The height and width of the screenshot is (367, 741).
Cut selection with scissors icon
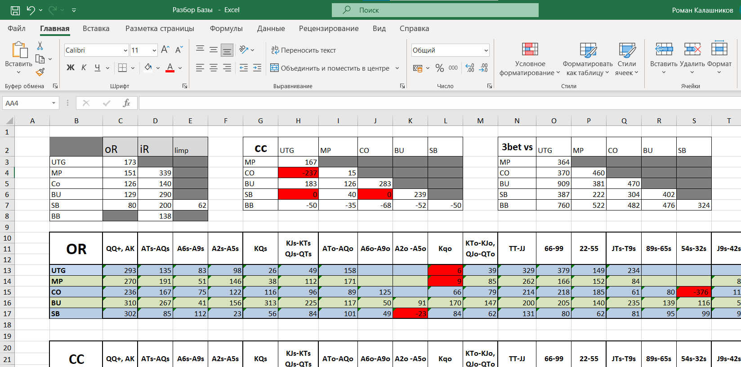point(40,46)
